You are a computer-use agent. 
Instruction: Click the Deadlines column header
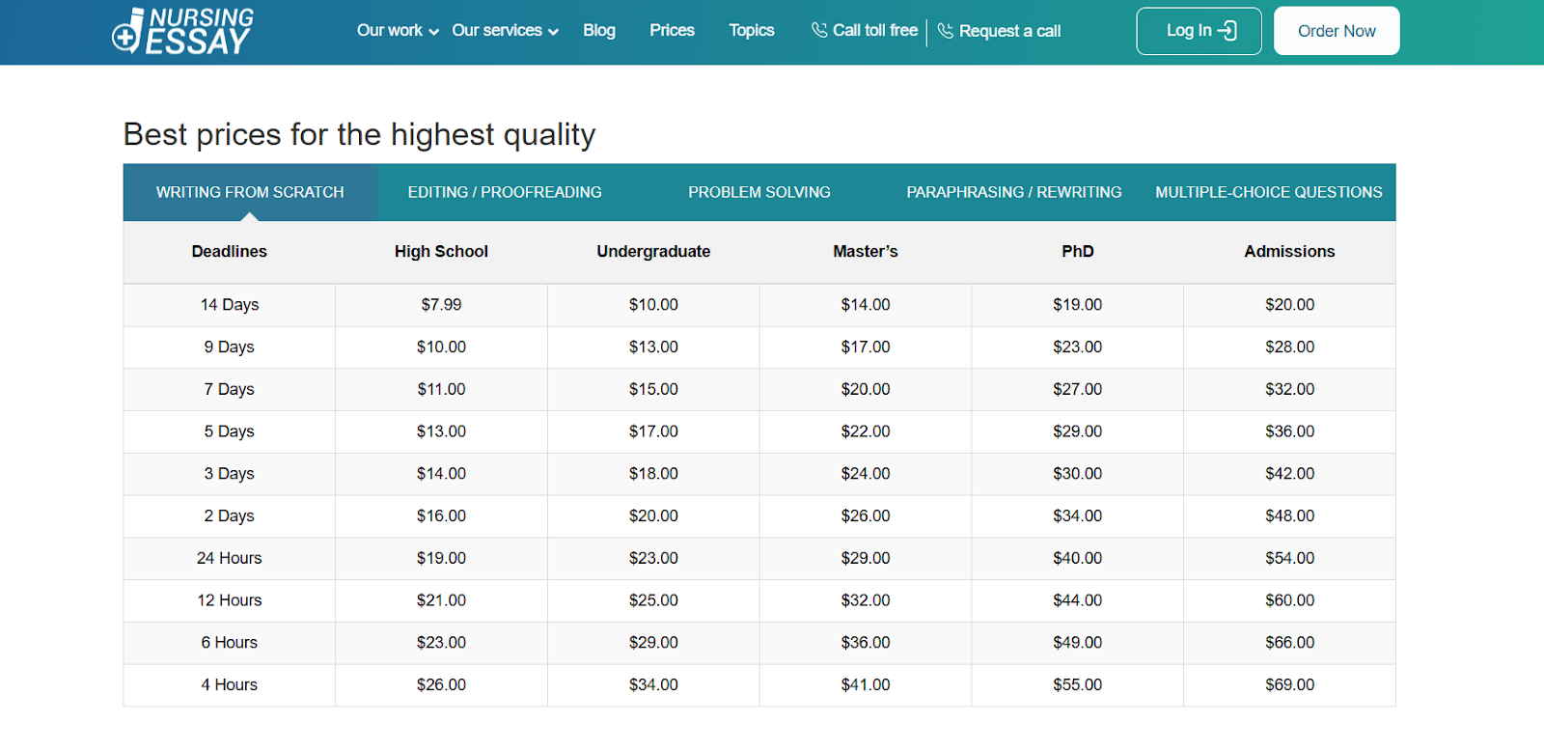pos(230,251)
